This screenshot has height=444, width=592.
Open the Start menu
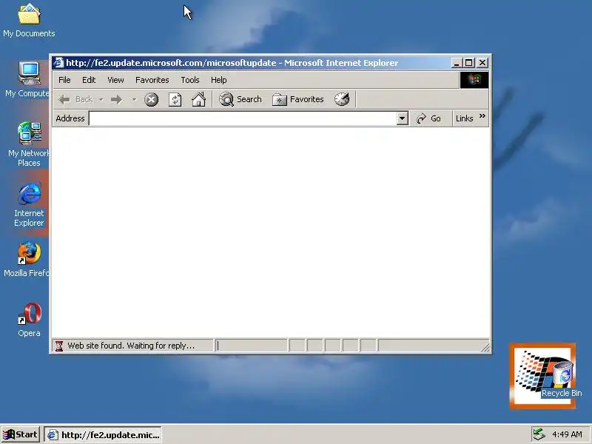pyautogui.click(x=20, y=434)
